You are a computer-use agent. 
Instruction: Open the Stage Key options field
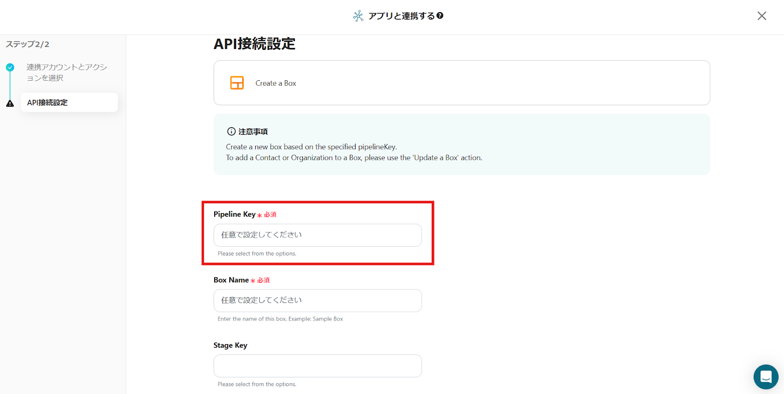click(x=318, y=366)
